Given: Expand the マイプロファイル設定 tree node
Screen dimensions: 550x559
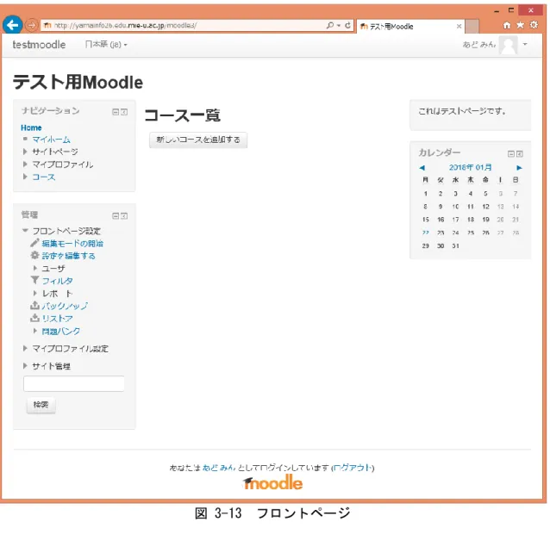Looking at the screenshot, I should 25,348.
